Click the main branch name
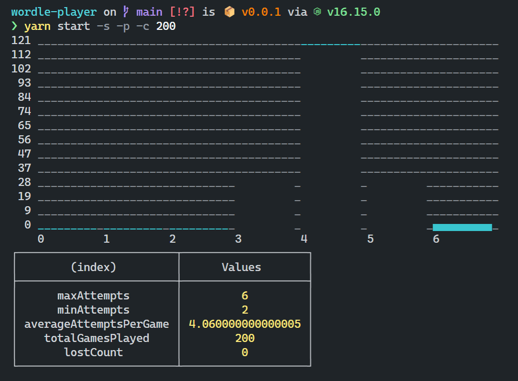This screenshot has height=381, width=518. tap(149, 12)
